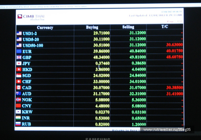Click the Indian flag next to INR

(x=19, y=118)
